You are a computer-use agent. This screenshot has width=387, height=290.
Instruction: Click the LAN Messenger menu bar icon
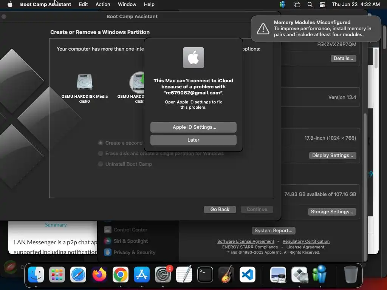282,4
